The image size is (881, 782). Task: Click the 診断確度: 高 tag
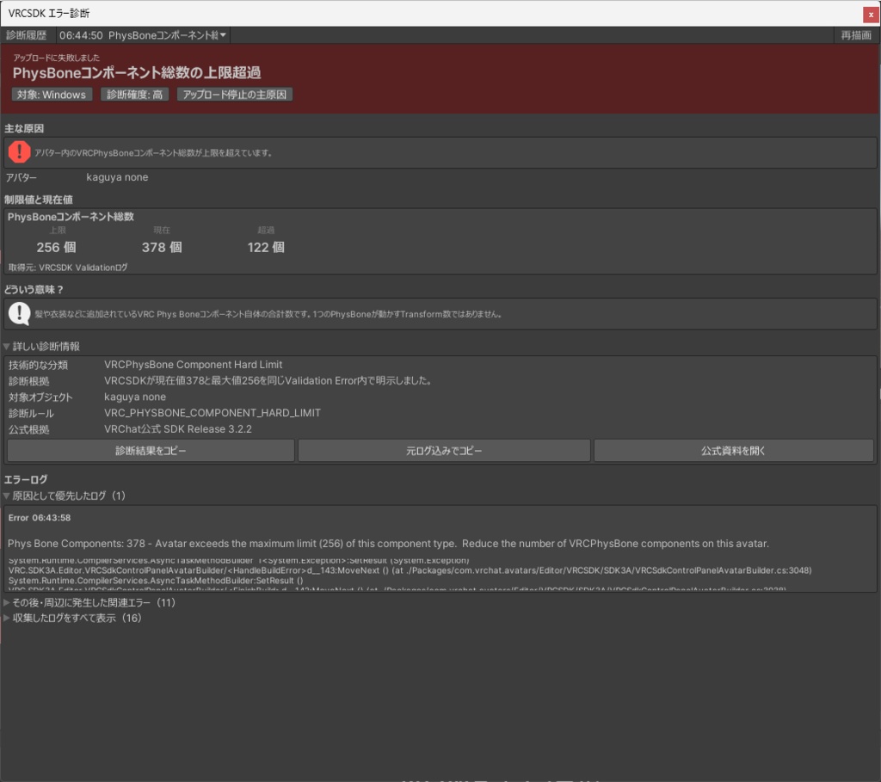coord(135,95)
